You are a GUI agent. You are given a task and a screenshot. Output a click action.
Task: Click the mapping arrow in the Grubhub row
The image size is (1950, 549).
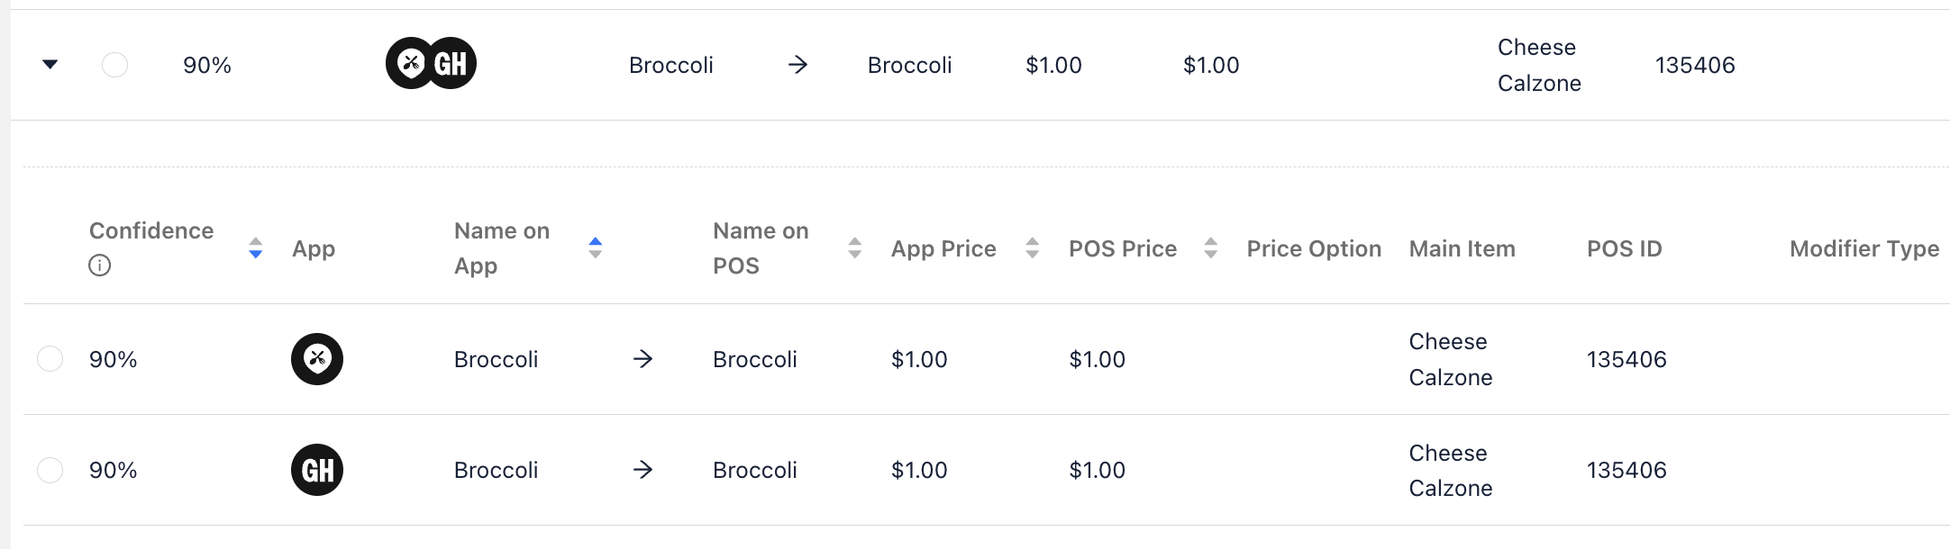[642, 470]
